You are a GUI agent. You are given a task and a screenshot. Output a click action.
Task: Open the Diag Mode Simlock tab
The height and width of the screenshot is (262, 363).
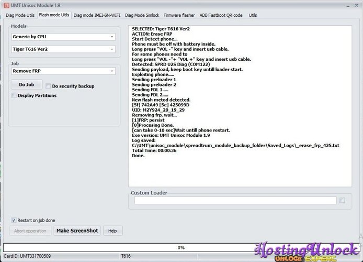pos(142,15)
